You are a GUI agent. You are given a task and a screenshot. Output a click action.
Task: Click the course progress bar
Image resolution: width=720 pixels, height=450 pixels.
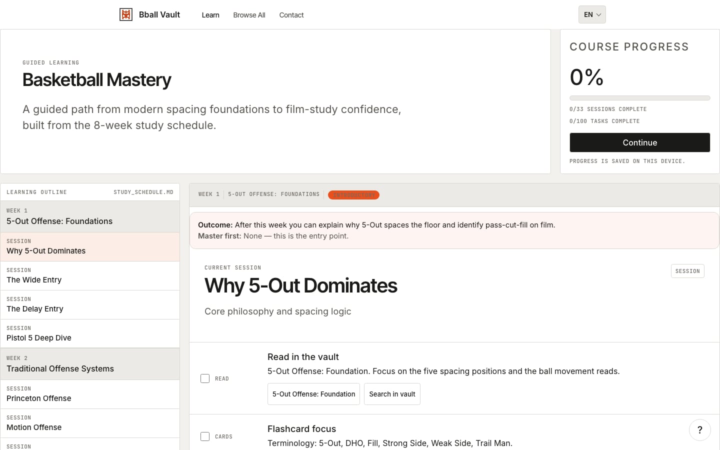[639, 98]
